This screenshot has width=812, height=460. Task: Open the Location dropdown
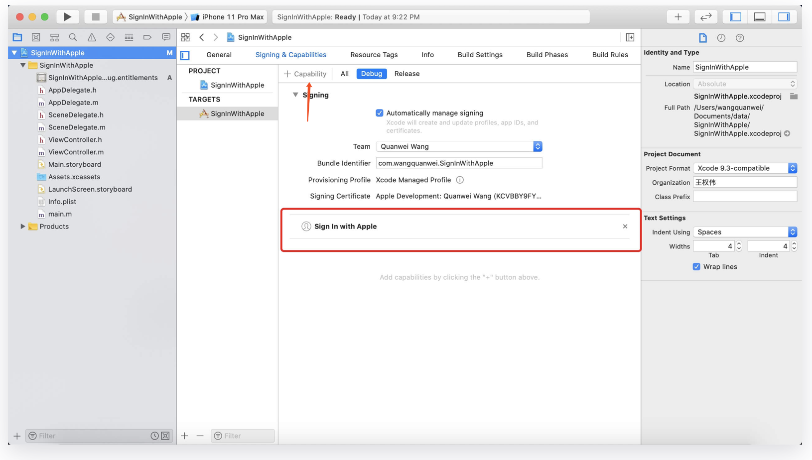click(745, 84)
